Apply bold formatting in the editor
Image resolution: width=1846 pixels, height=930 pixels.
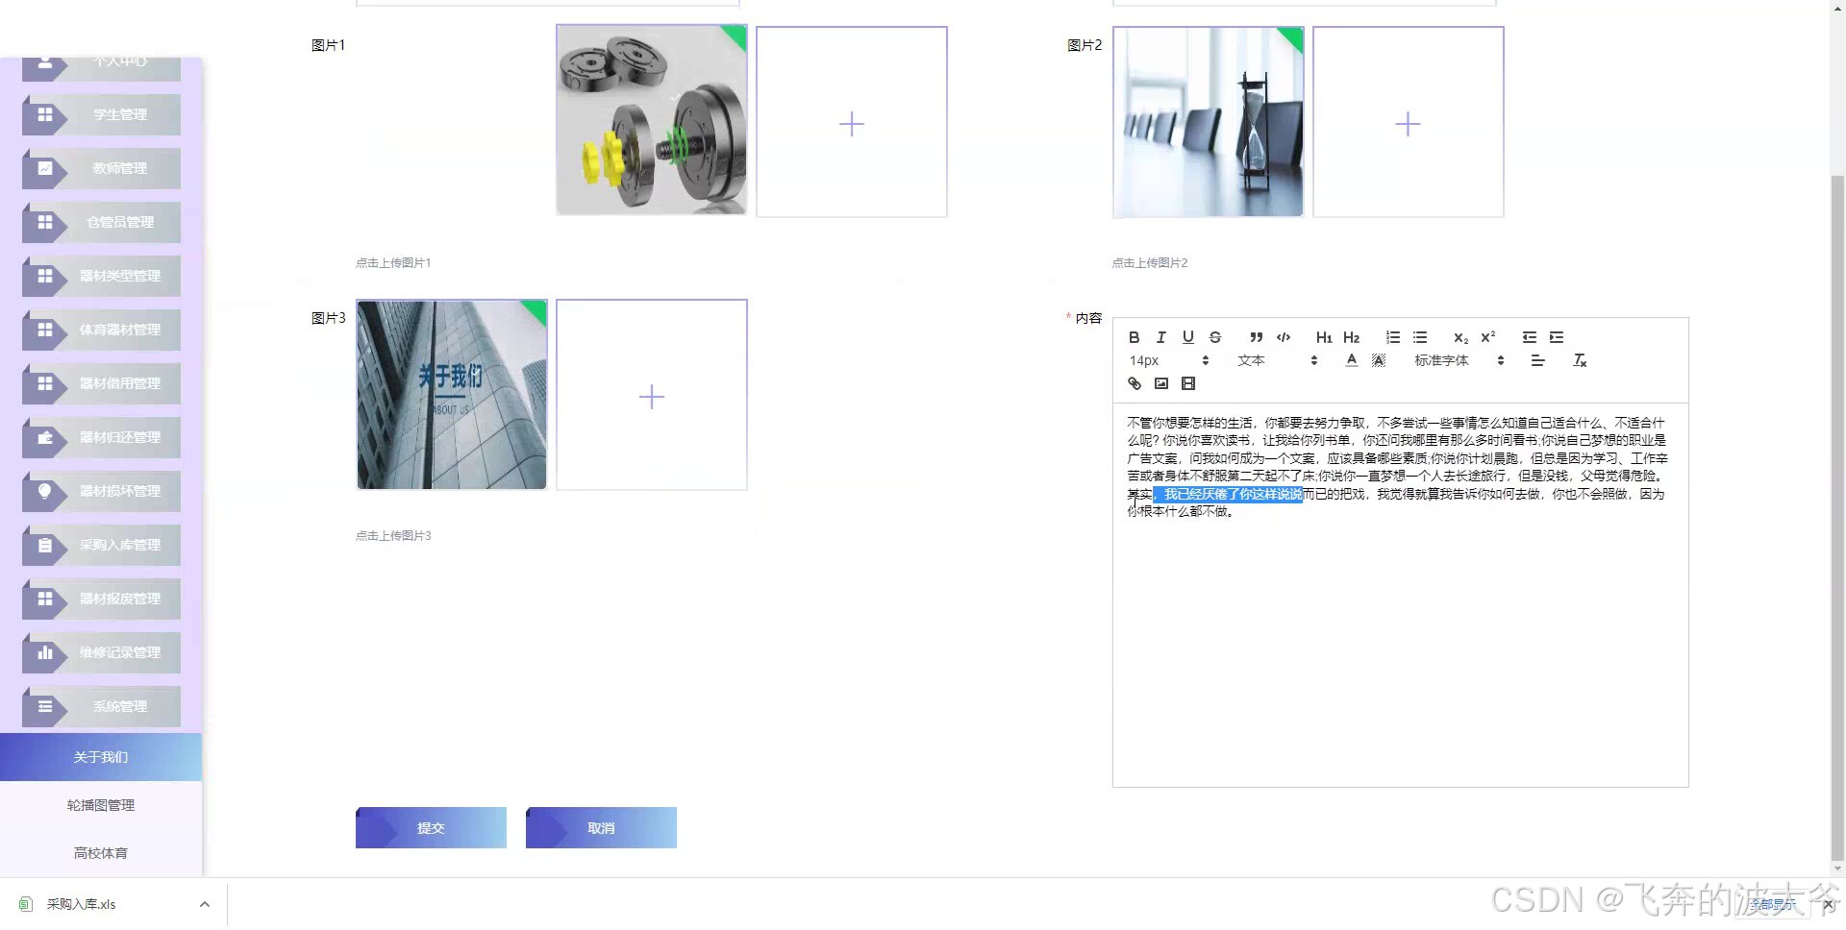[x=1134, y=337]
